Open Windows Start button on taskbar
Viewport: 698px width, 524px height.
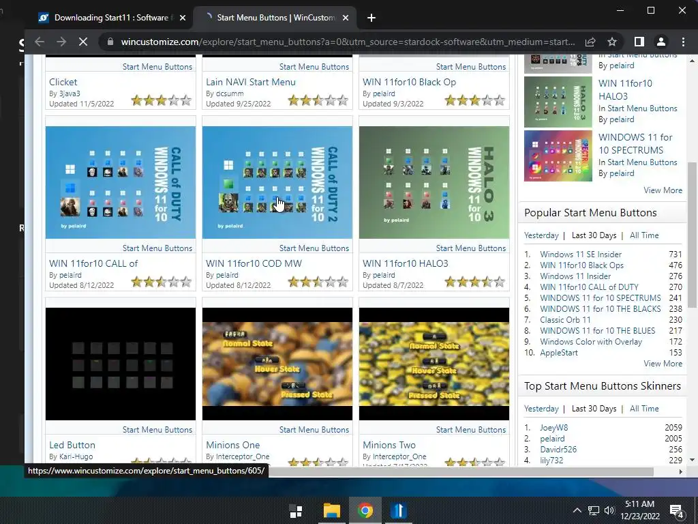tap(296, 511)
